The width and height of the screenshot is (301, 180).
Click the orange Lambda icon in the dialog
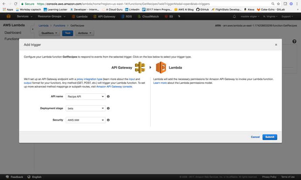161,67
